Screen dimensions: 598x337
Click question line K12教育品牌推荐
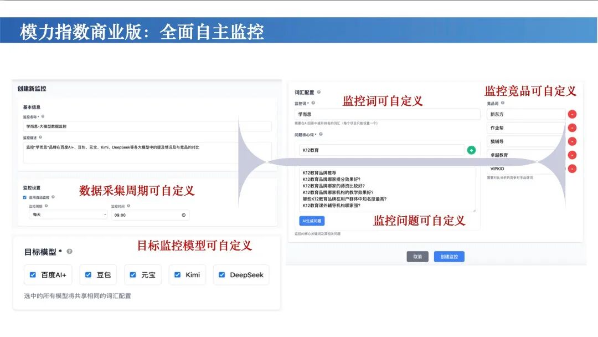click(319, 172)
